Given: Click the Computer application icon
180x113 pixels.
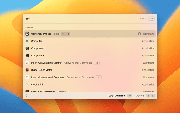Looking at the screenshot, I should (27, 41).
